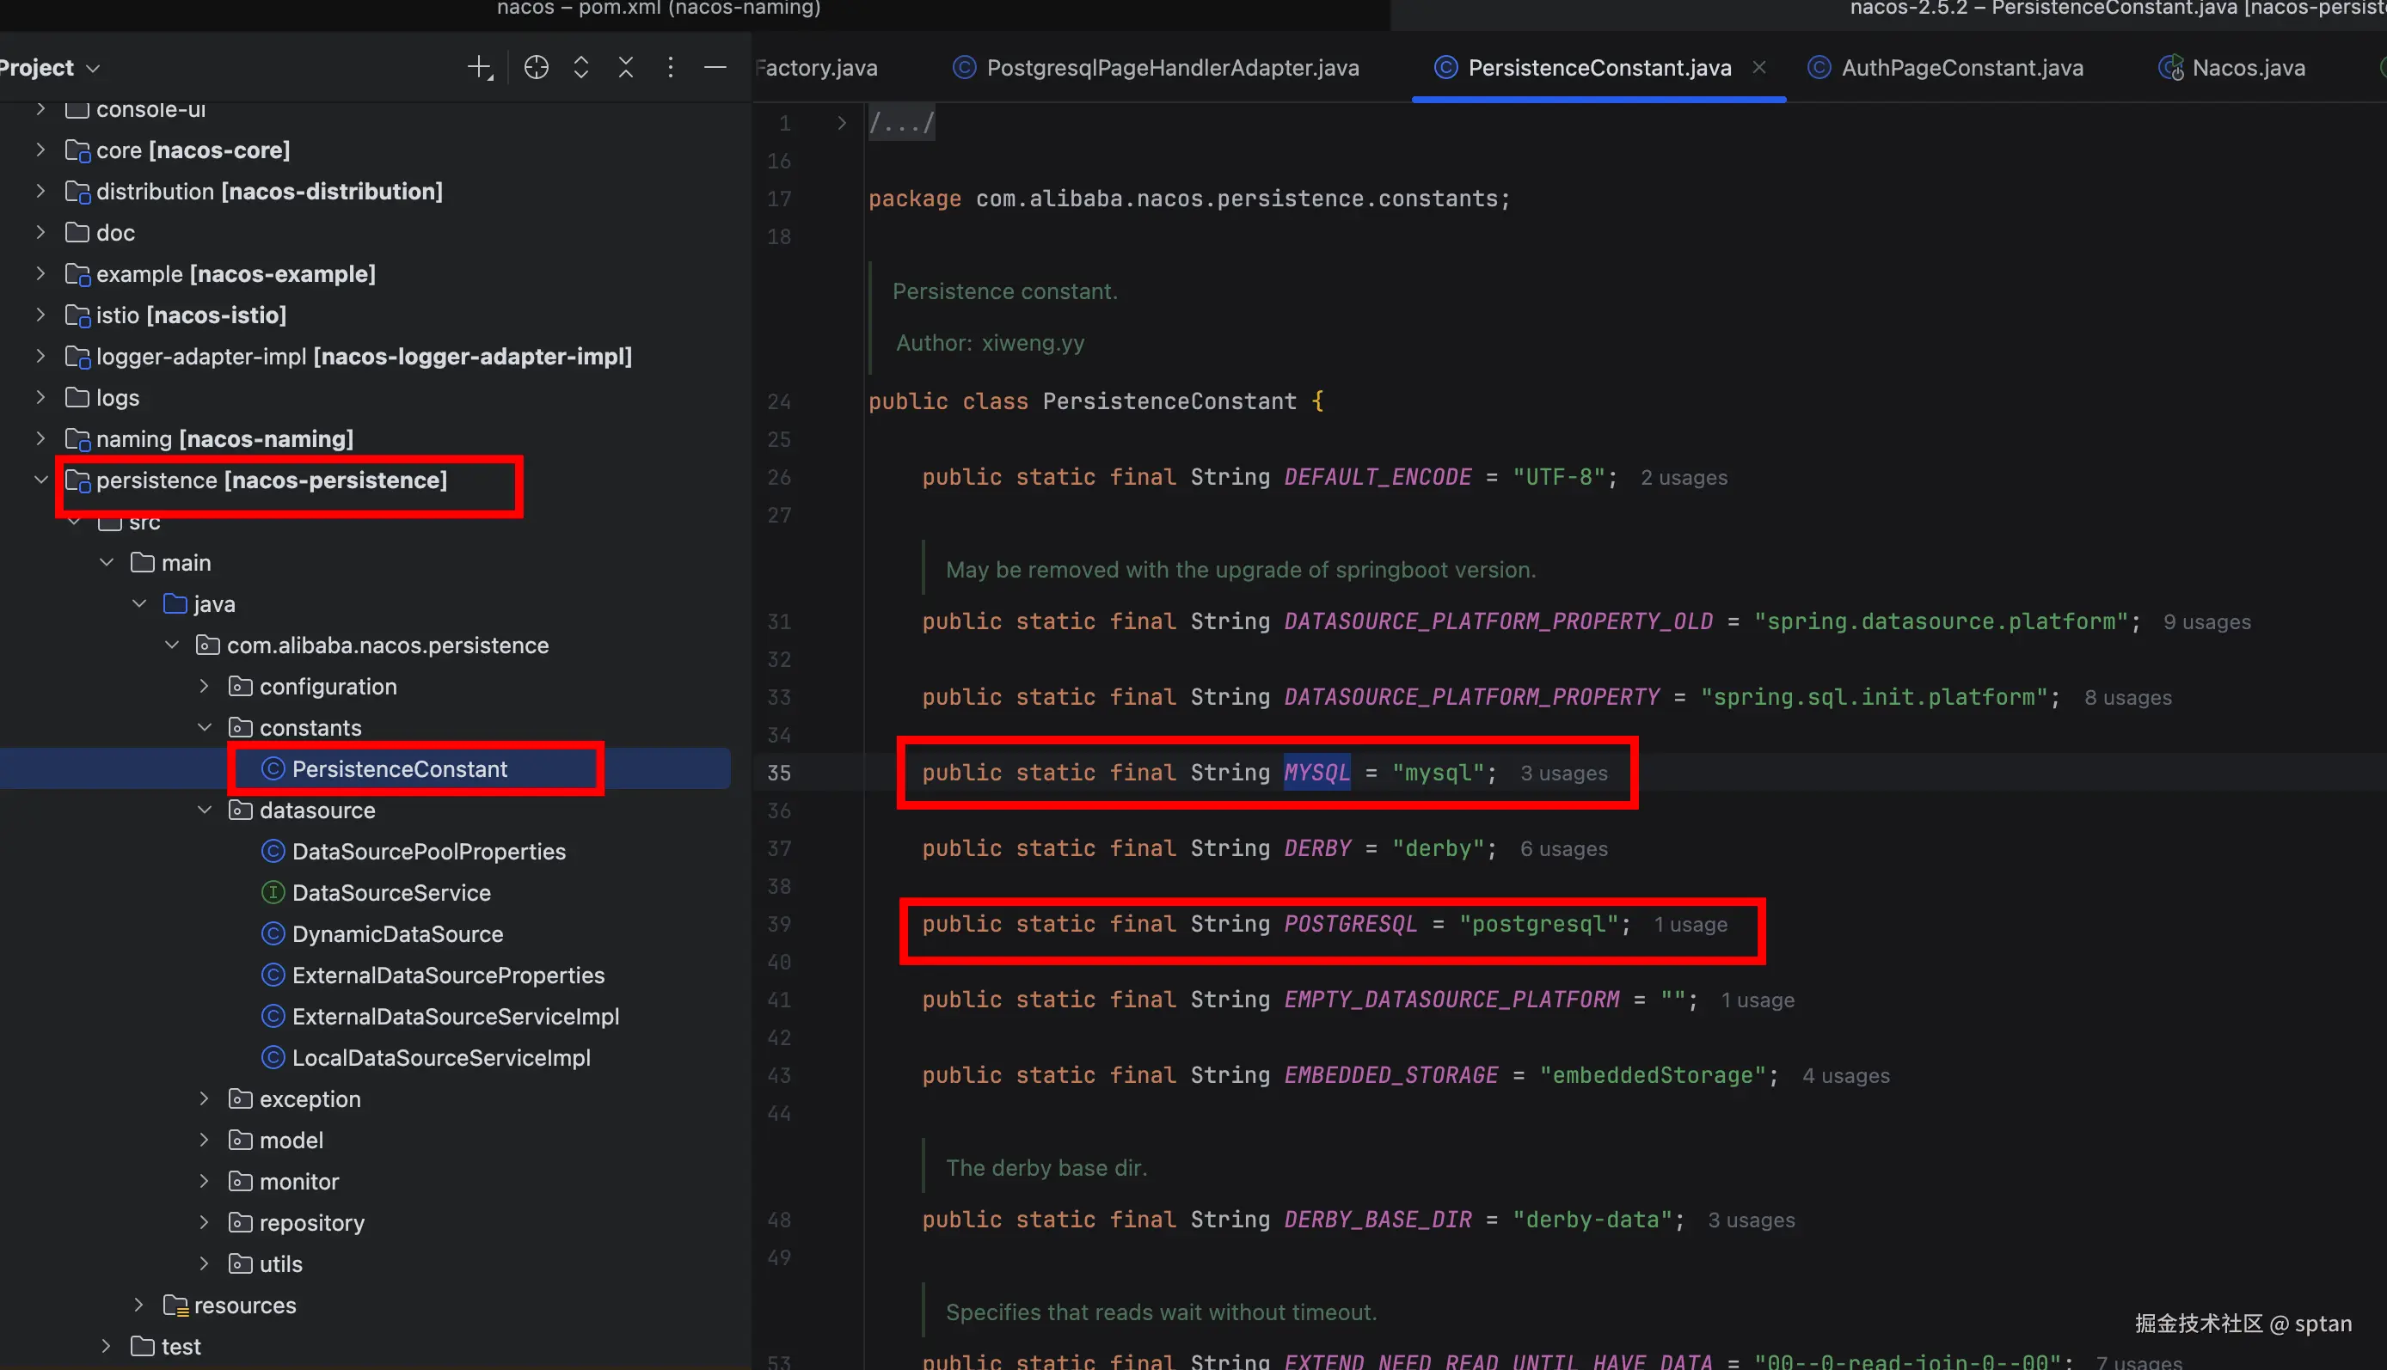The height and width of the screenshot is (1370, 2387).
Task: Expand the naming [nacos-naming] module
Action: coord(40,438)
